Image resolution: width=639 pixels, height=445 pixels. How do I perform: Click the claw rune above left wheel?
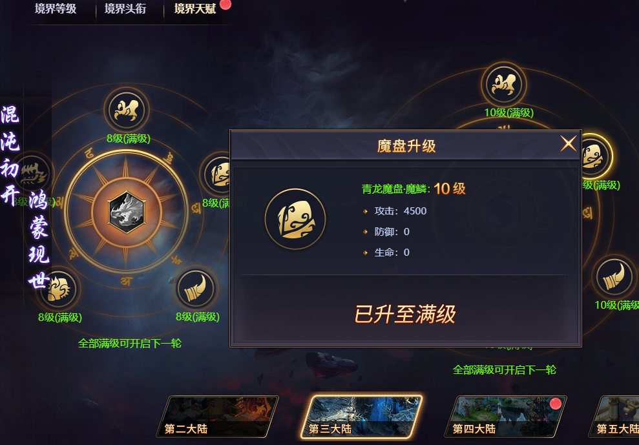[x=127, y=110]
